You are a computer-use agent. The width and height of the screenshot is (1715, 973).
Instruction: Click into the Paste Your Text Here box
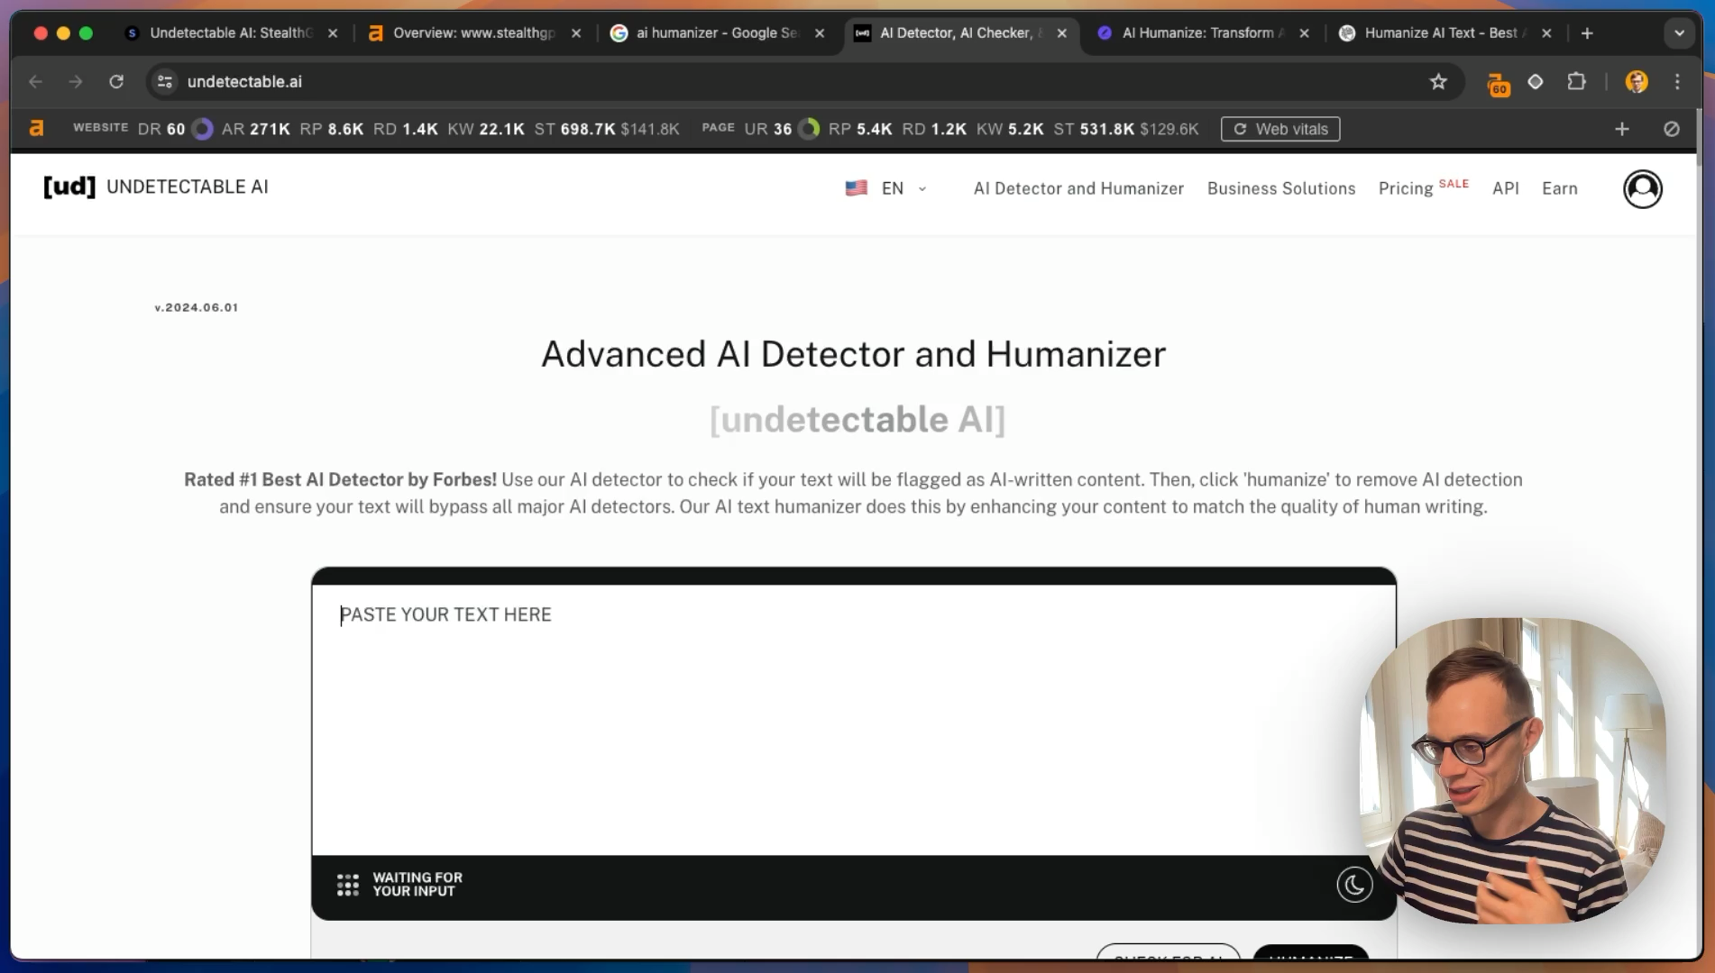pos(854,719)
